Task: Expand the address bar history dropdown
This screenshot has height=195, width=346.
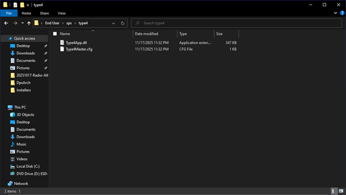Action: coord(113,23)
